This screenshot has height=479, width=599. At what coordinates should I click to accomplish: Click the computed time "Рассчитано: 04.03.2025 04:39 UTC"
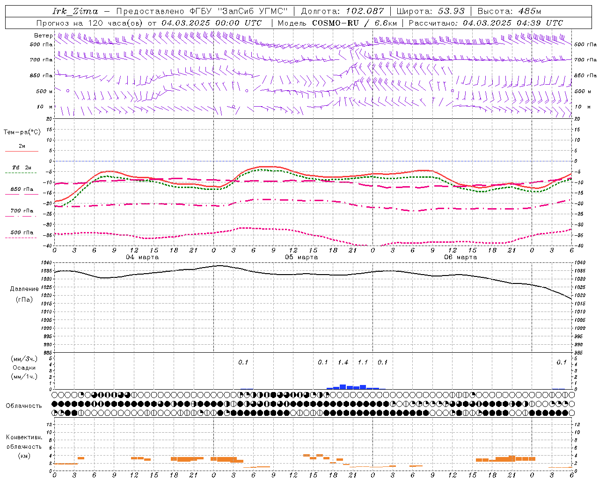486,23
